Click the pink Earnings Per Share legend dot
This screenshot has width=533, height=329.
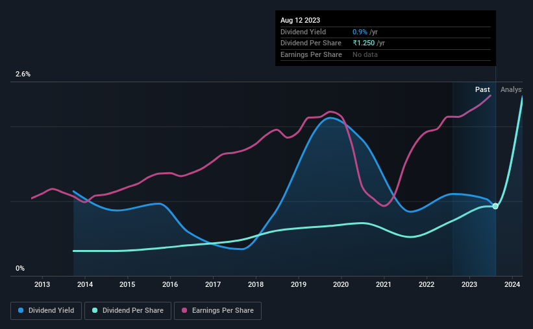184,310
